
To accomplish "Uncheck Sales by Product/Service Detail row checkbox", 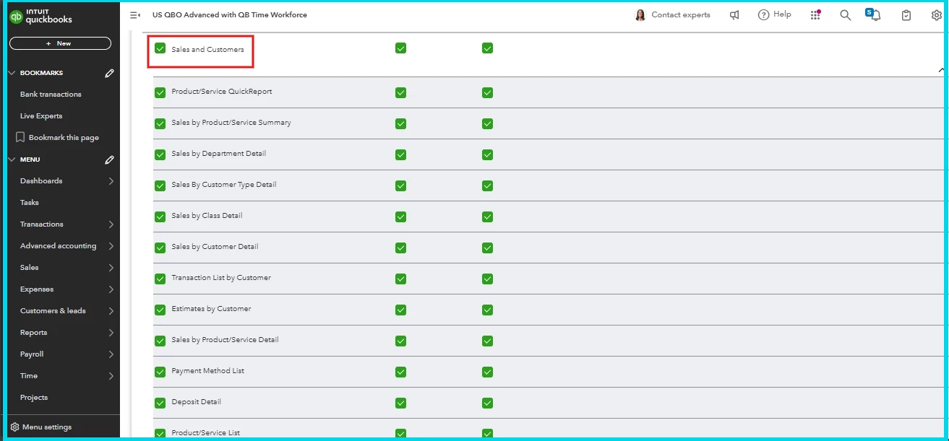I will point(160,341).
